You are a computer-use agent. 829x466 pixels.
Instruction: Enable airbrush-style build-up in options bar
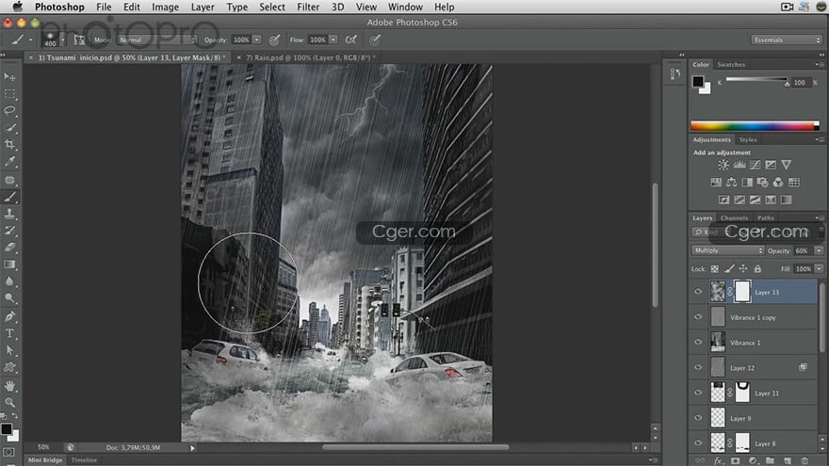(351, 40)
